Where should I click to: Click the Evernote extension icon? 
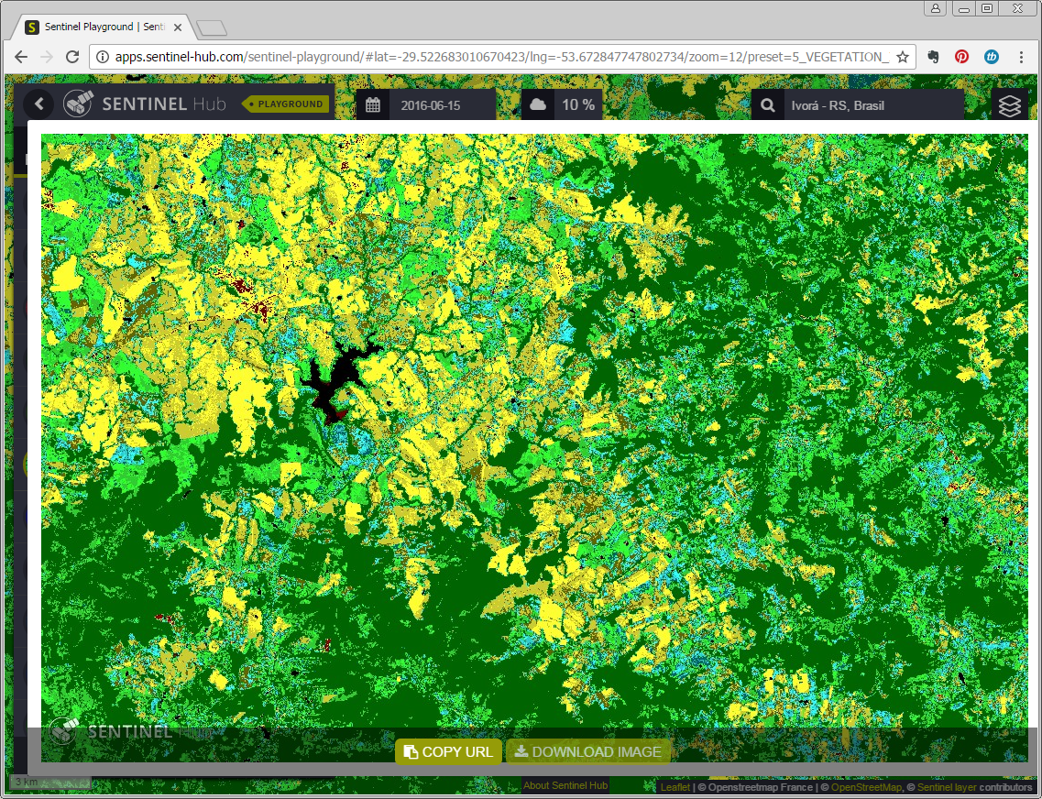click(933, 57)
